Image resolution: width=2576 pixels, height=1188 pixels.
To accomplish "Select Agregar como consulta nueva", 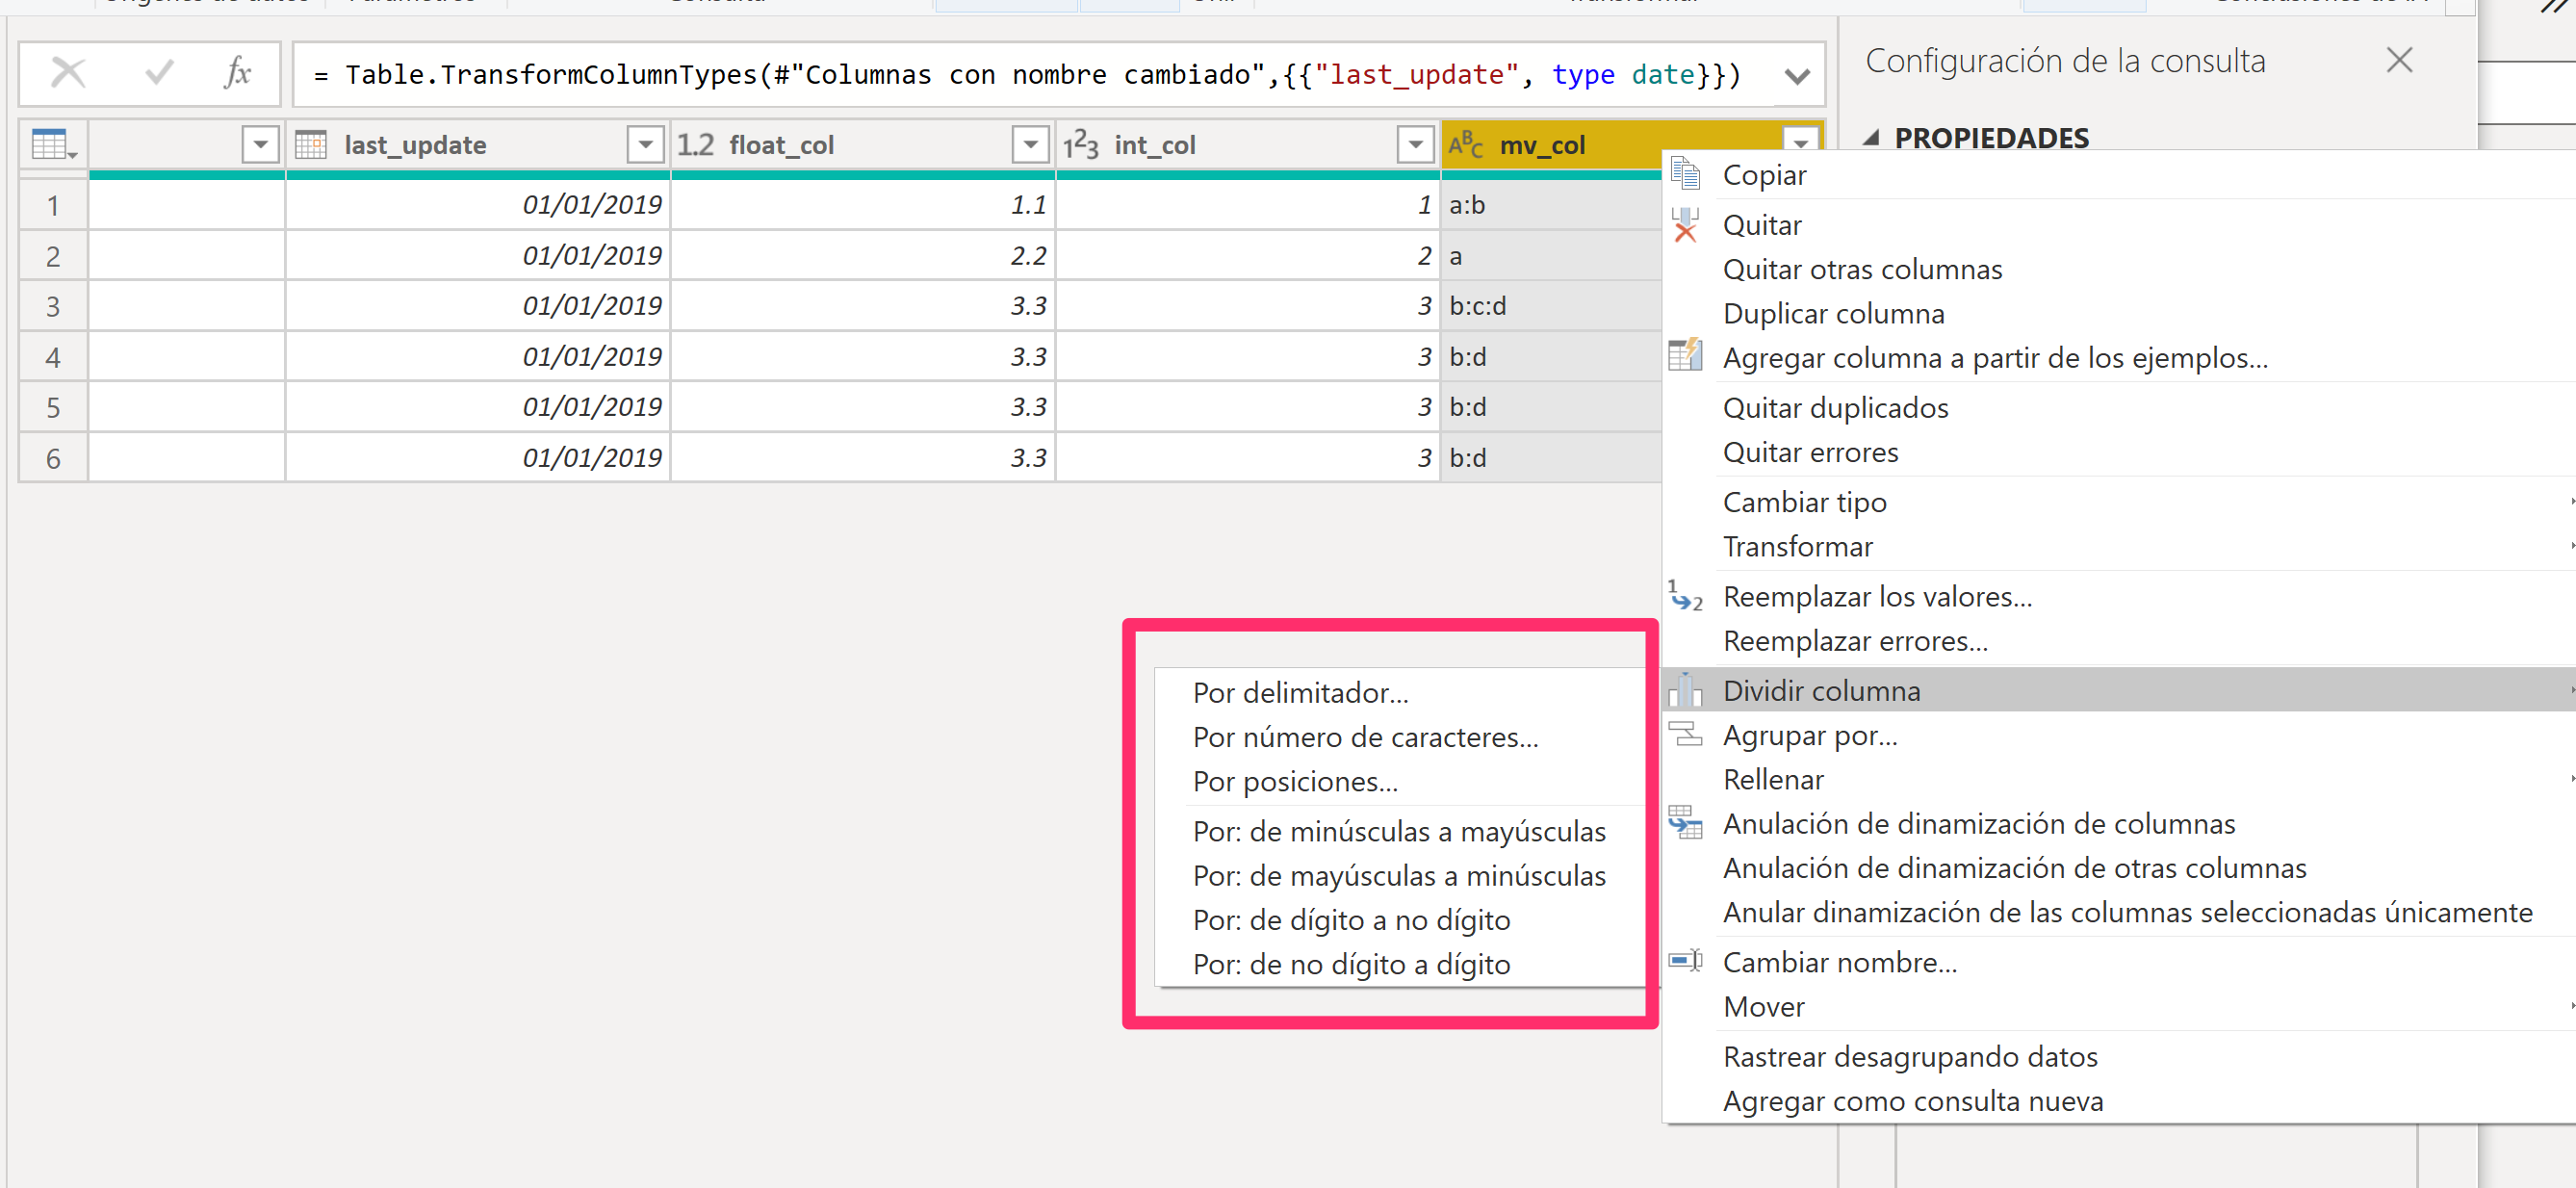I will pos(2119,1100).
